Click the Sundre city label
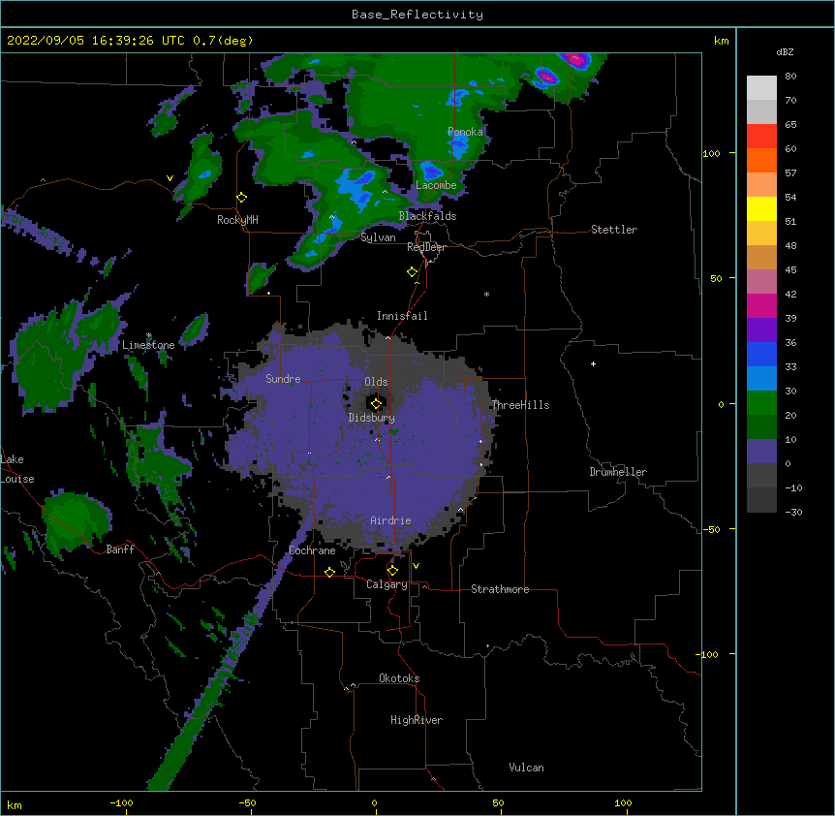The height and width of the screenshot is (816, 835). [x=283, y=379]
